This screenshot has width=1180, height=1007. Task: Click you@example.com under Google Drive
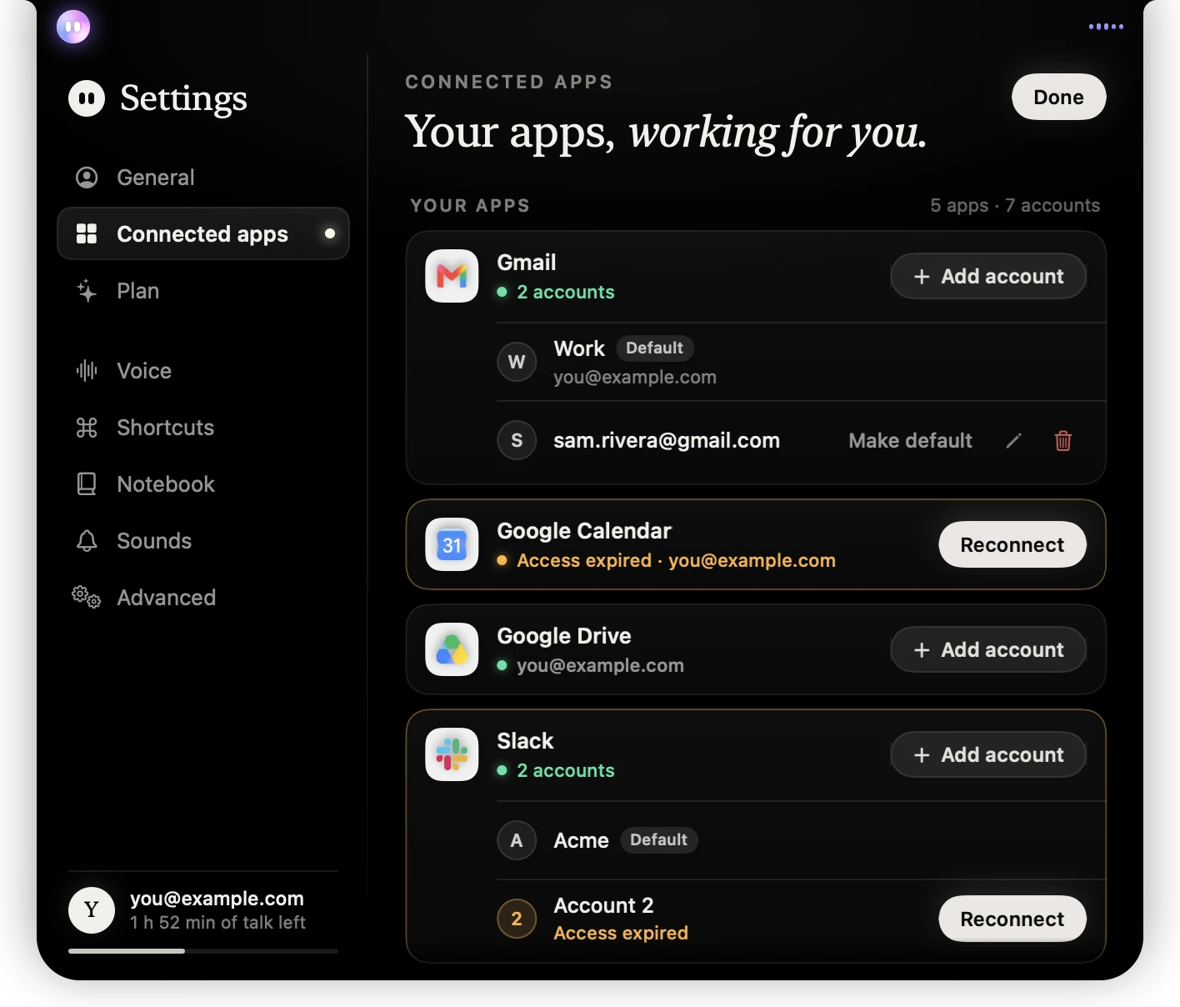[600, 665]
